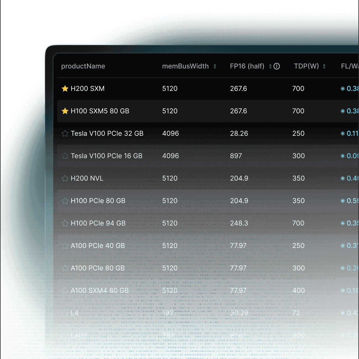Image resolution: width=359 pixels, height=359 pixels.
Task: Select the L4 product name
Action: click(75, 313)
